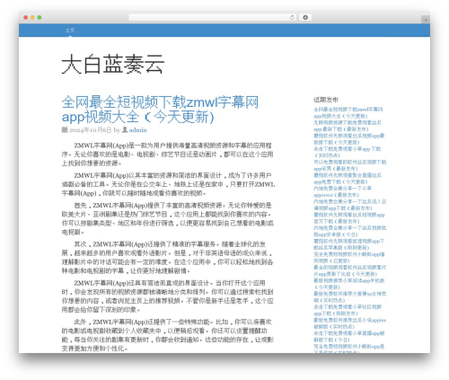Open sidebar link 可以免费观看的软件丝瓜视频下载
The image size is (449, 380).
tap(350, 165)
